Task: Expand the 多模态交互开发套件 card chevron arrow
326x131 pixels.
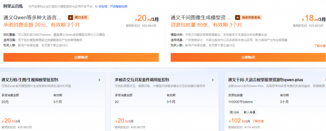Action: 213,80
